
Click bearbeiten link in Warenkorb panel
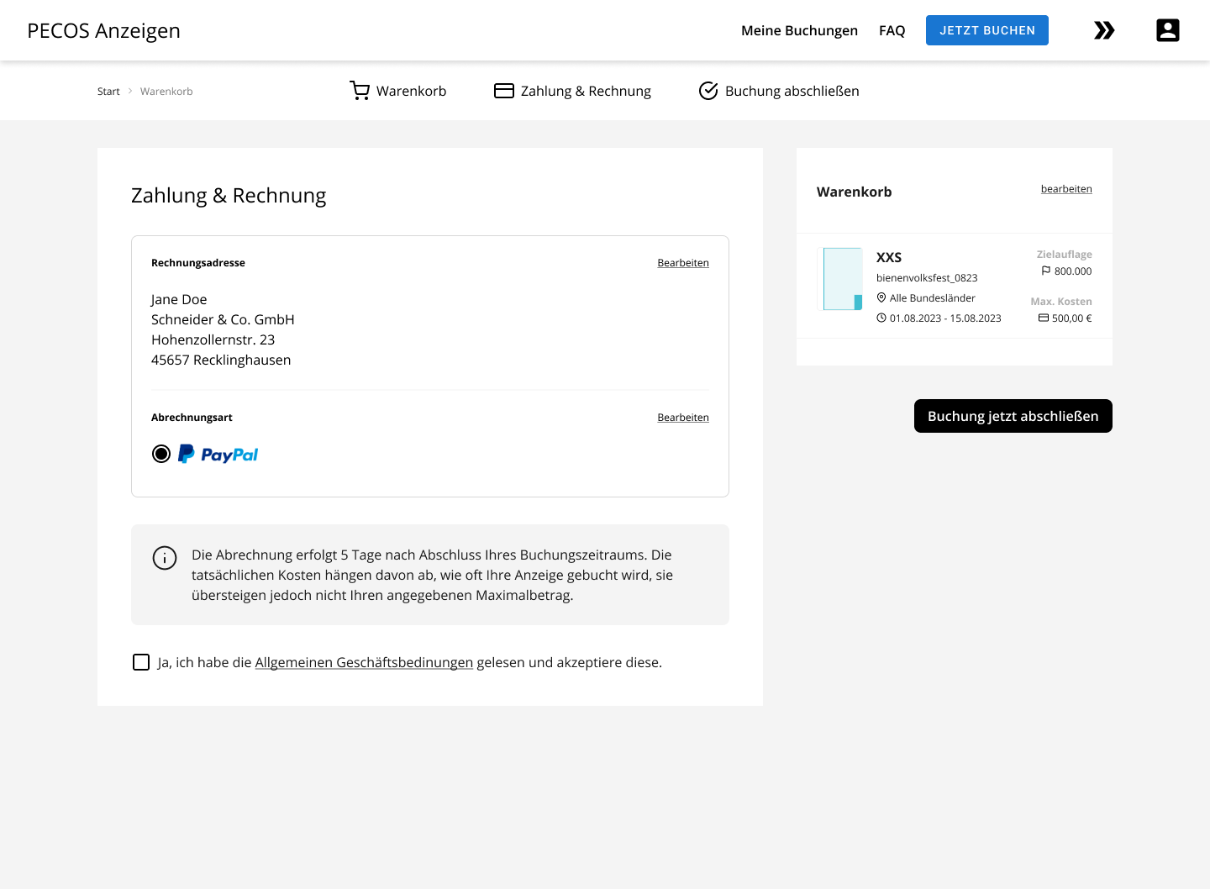point(1066,189)
